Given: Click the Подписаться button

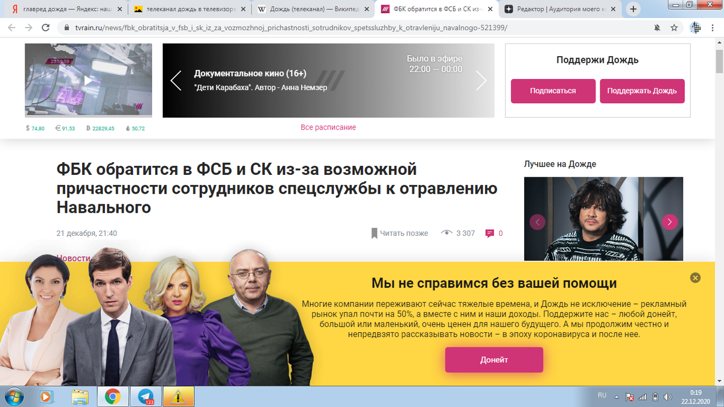Looking at the screenshot, I should click(x=553, y=91).
